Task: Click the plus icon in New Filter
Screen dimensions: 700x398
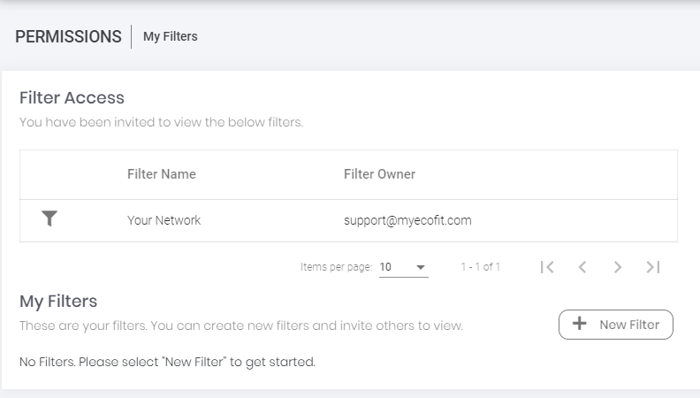Action: tap(580, 325)
